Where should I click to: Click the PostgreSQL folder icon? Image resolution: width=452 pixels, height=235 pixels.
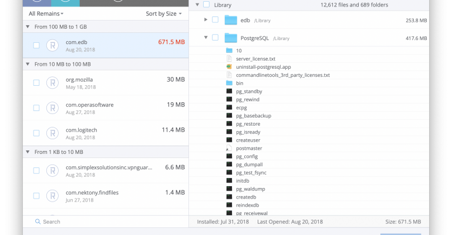click(x=231, y=38)
